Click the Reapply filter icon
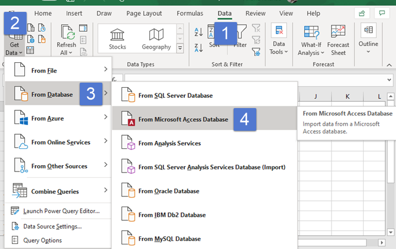Image resolution: width=396 pixels, height=249 pixels. point(256,40)
